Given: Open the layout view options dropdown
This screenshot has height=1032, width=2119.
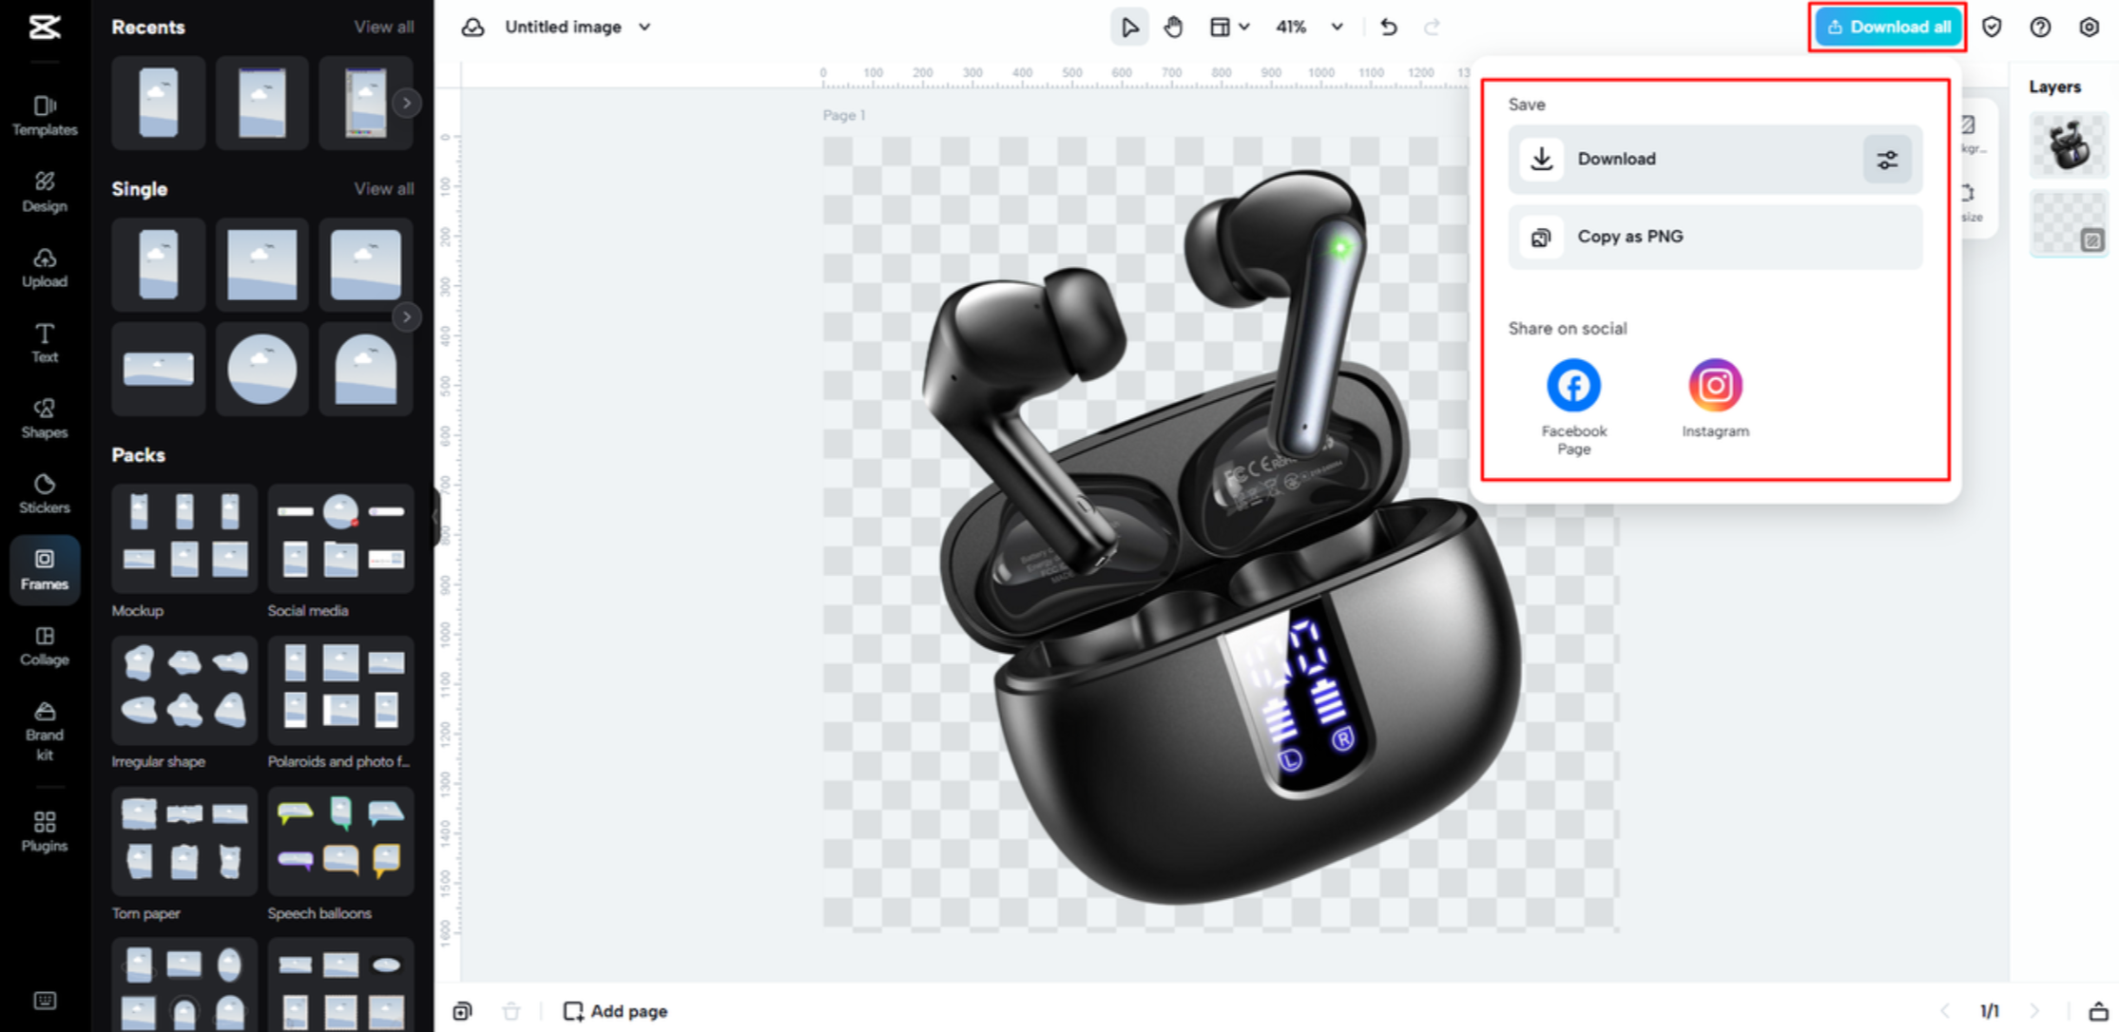Looking at the screenshot, I should click(x=1228, y=27).
